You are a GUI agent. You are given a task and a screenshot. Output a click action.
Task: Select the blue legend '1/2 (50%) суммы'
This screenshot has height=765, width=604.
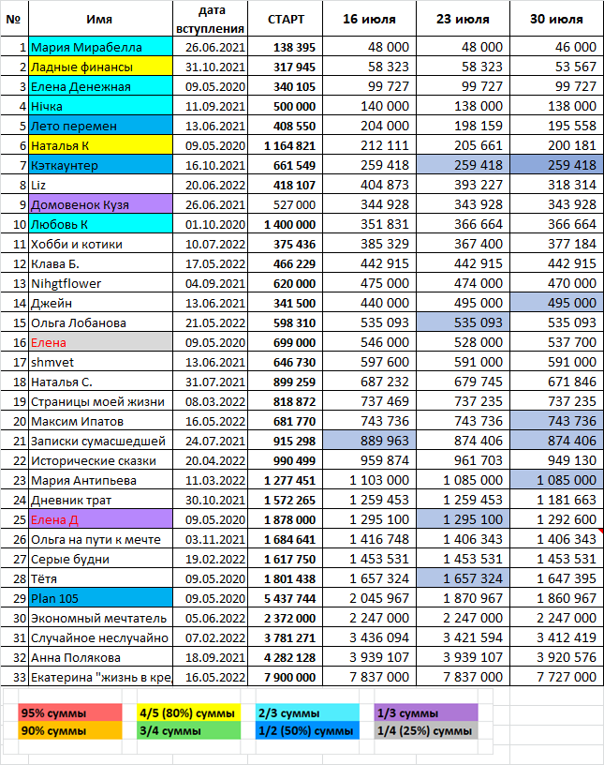[307, 730]
